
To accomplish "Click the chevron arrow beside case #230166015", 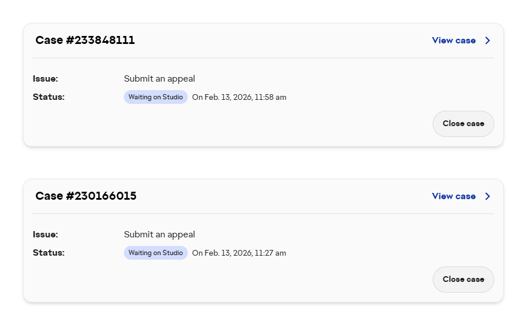I will click(x=487, y=196).
